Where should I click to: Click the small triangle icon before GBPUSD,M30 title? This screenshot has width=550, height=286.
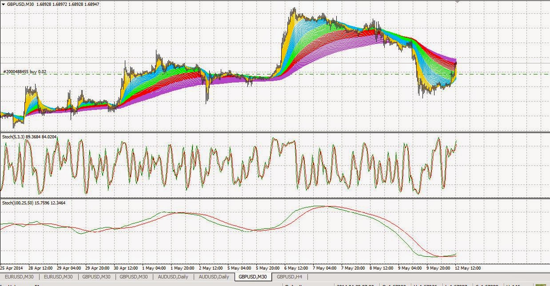point(4,4)
